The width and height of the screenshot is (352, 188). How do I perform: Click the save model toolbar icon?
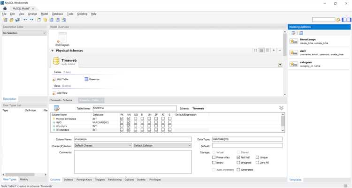coord(17,20)
